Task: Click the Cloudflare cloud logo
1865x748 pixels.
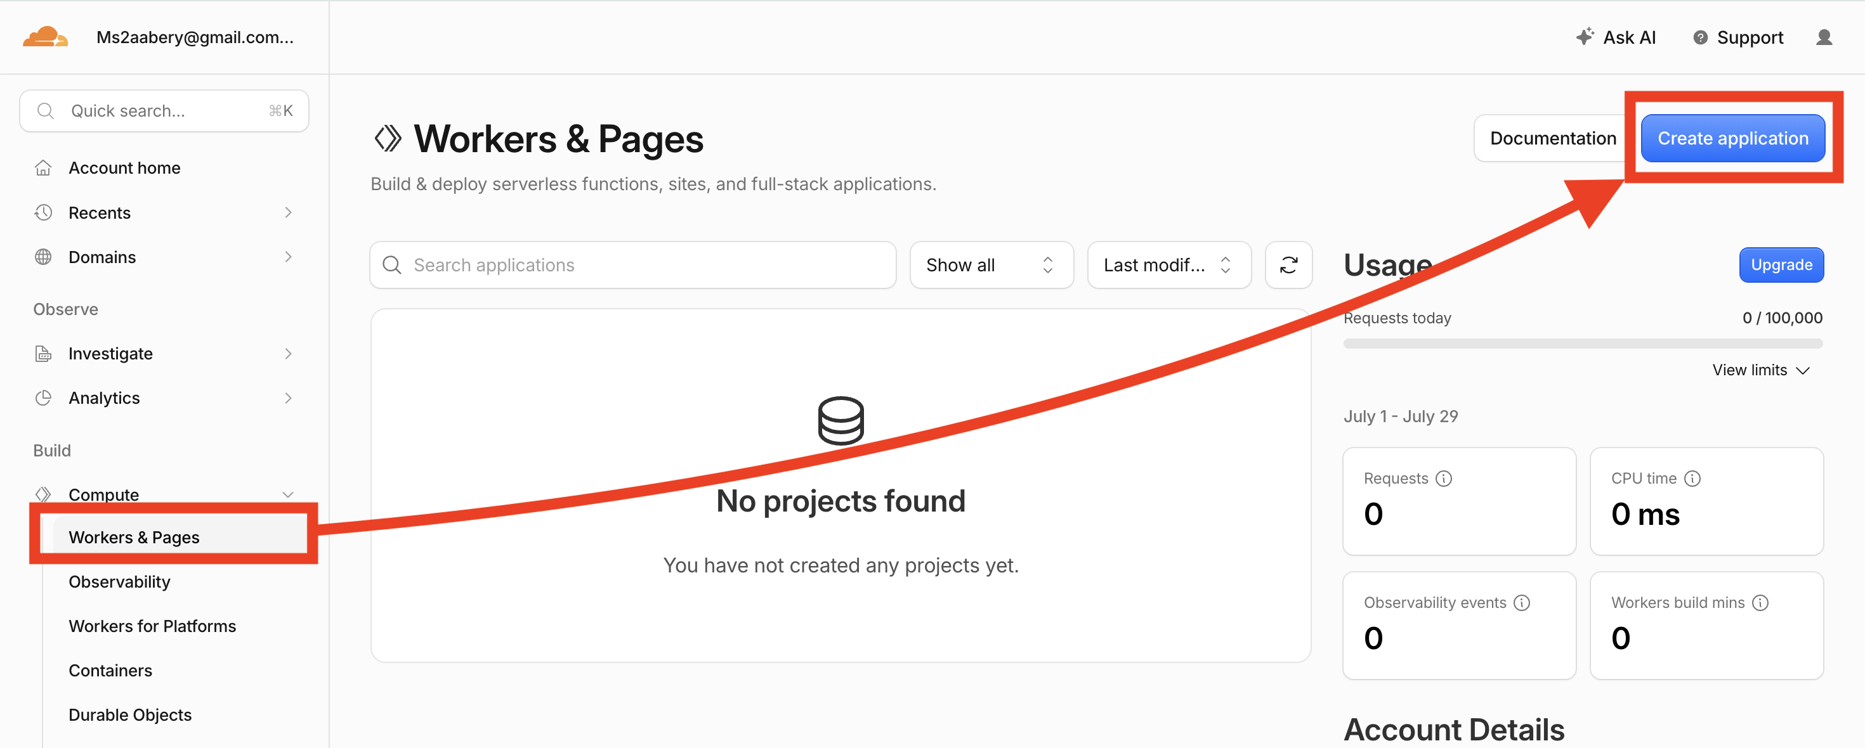Action: click(45, 37)
